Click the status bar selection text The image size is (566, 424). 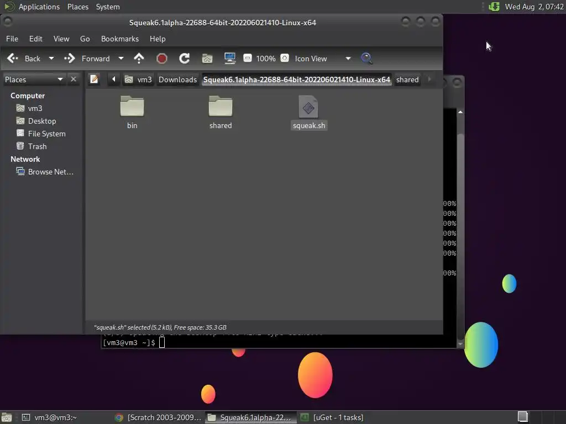click(160, 327)
